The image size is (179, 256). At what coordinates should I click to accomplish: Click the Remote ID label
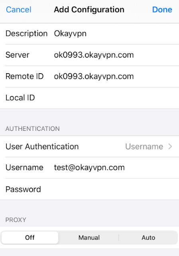point(25,76)
